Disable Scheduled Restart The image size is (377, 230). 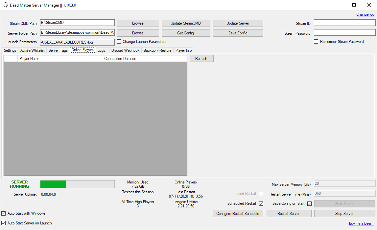[x=261, y=203]
